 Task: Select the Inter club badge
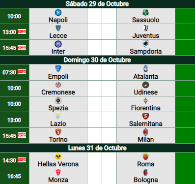(58, 44)
